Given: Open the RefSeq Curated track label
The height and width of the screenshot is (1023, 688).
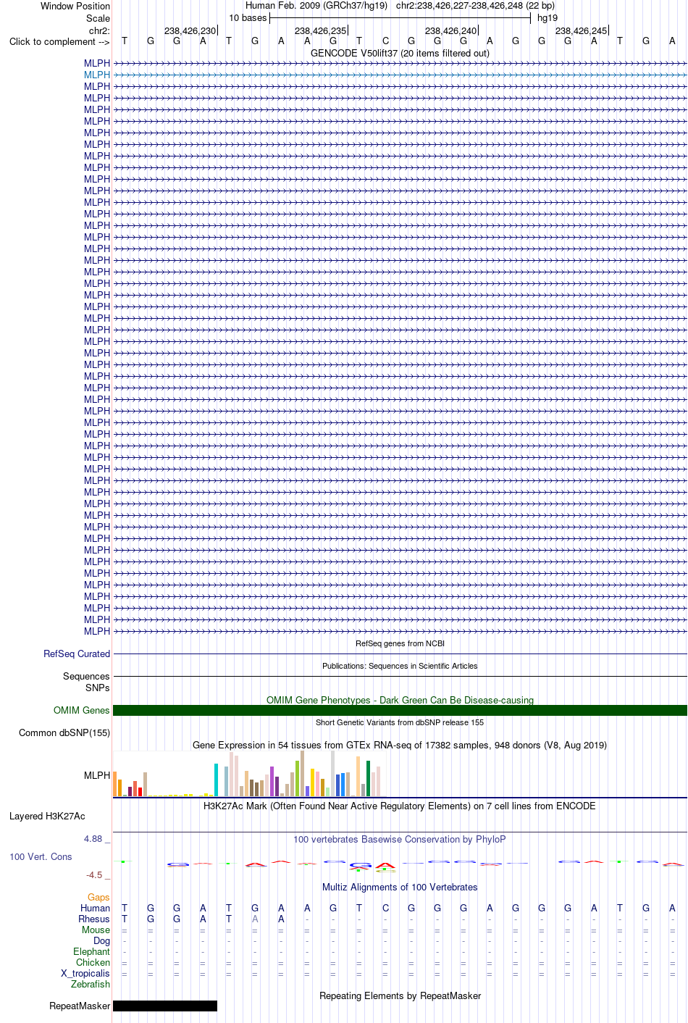Looking at the screenshot, I should pos(77,654).
